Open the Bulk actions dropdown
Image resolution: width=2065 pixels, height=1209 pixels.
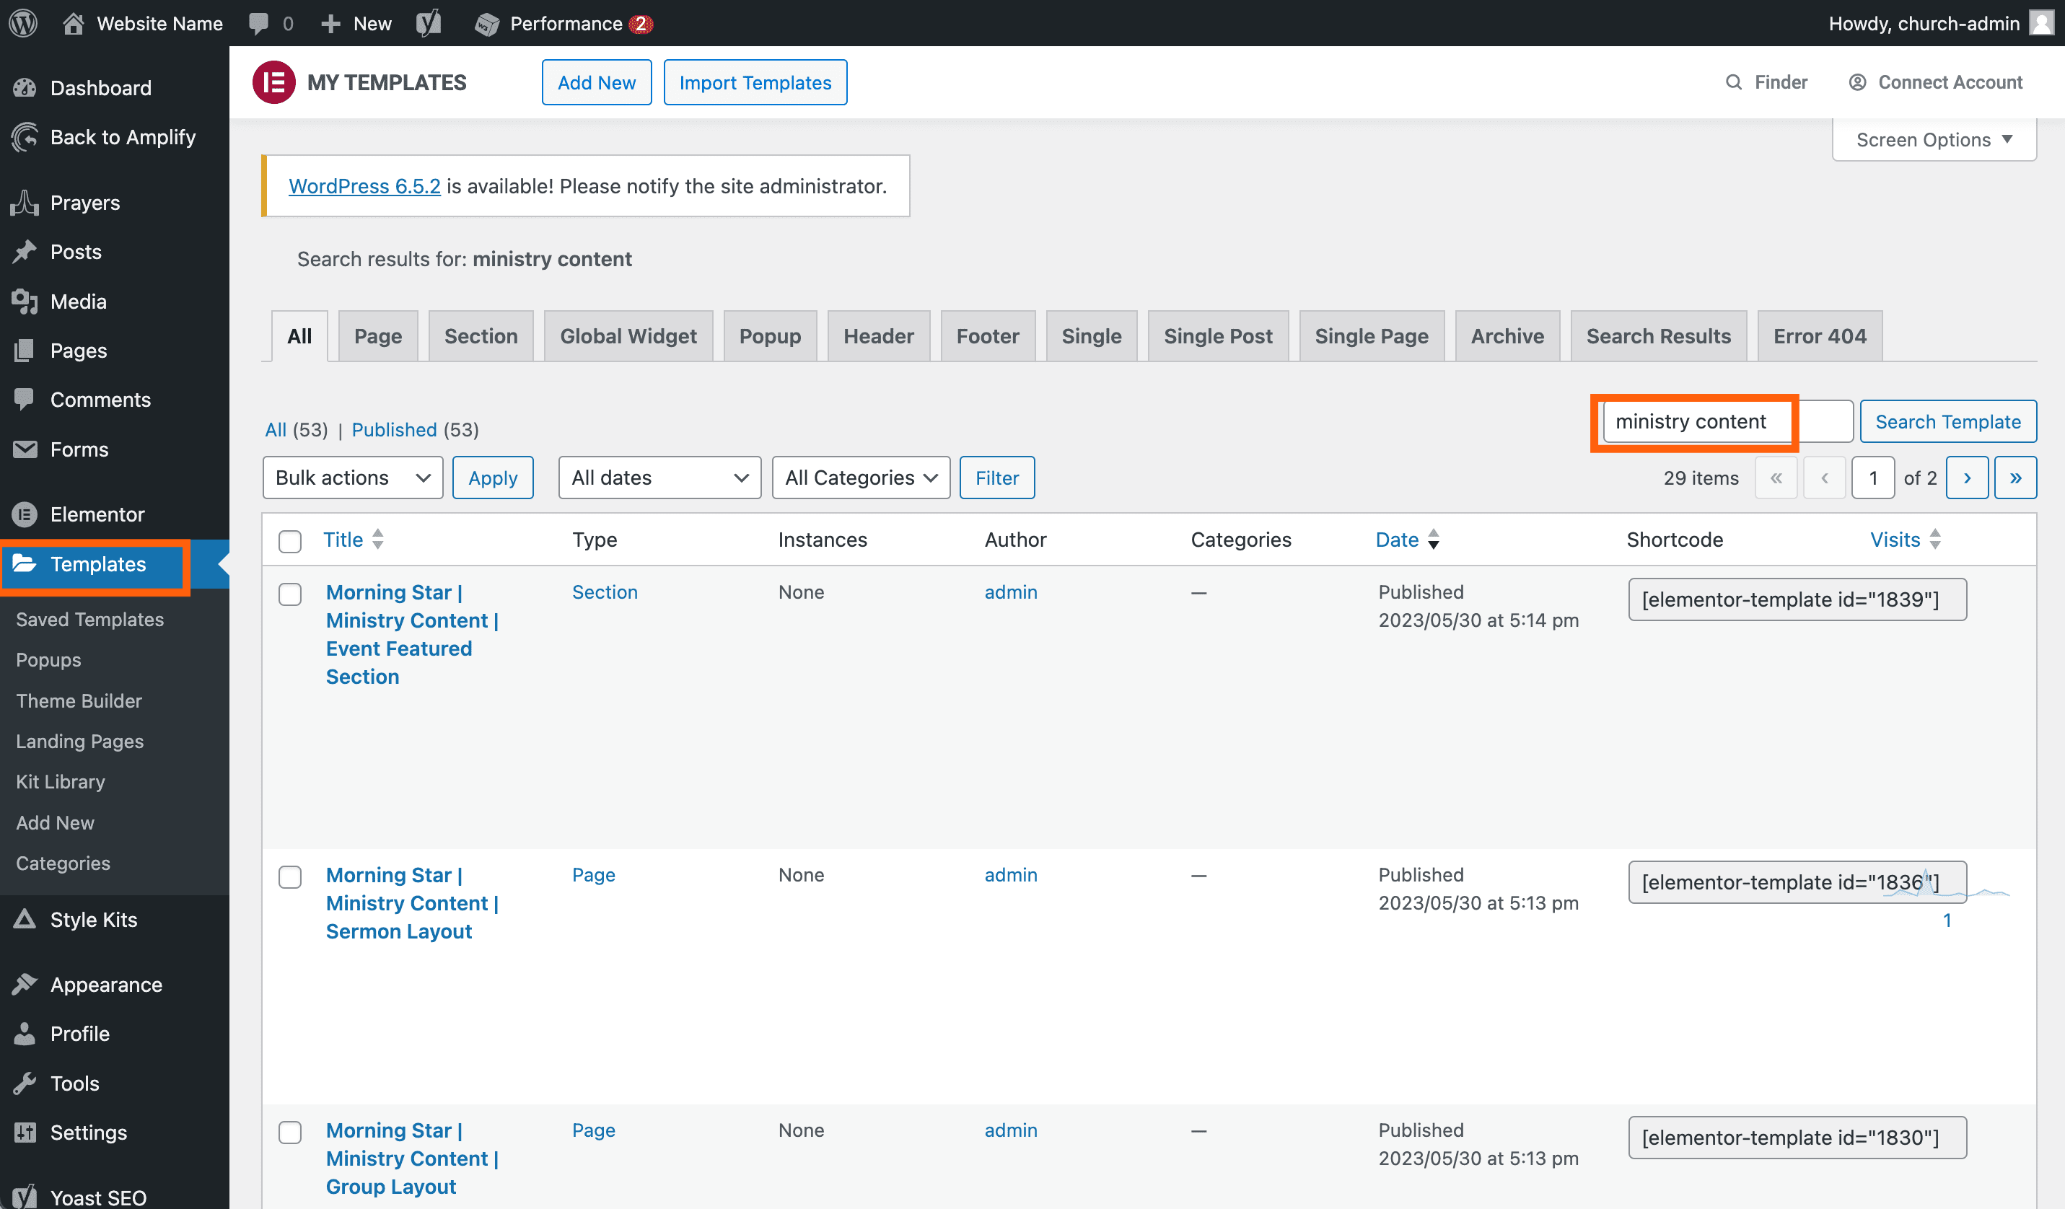tap(352, 478)
